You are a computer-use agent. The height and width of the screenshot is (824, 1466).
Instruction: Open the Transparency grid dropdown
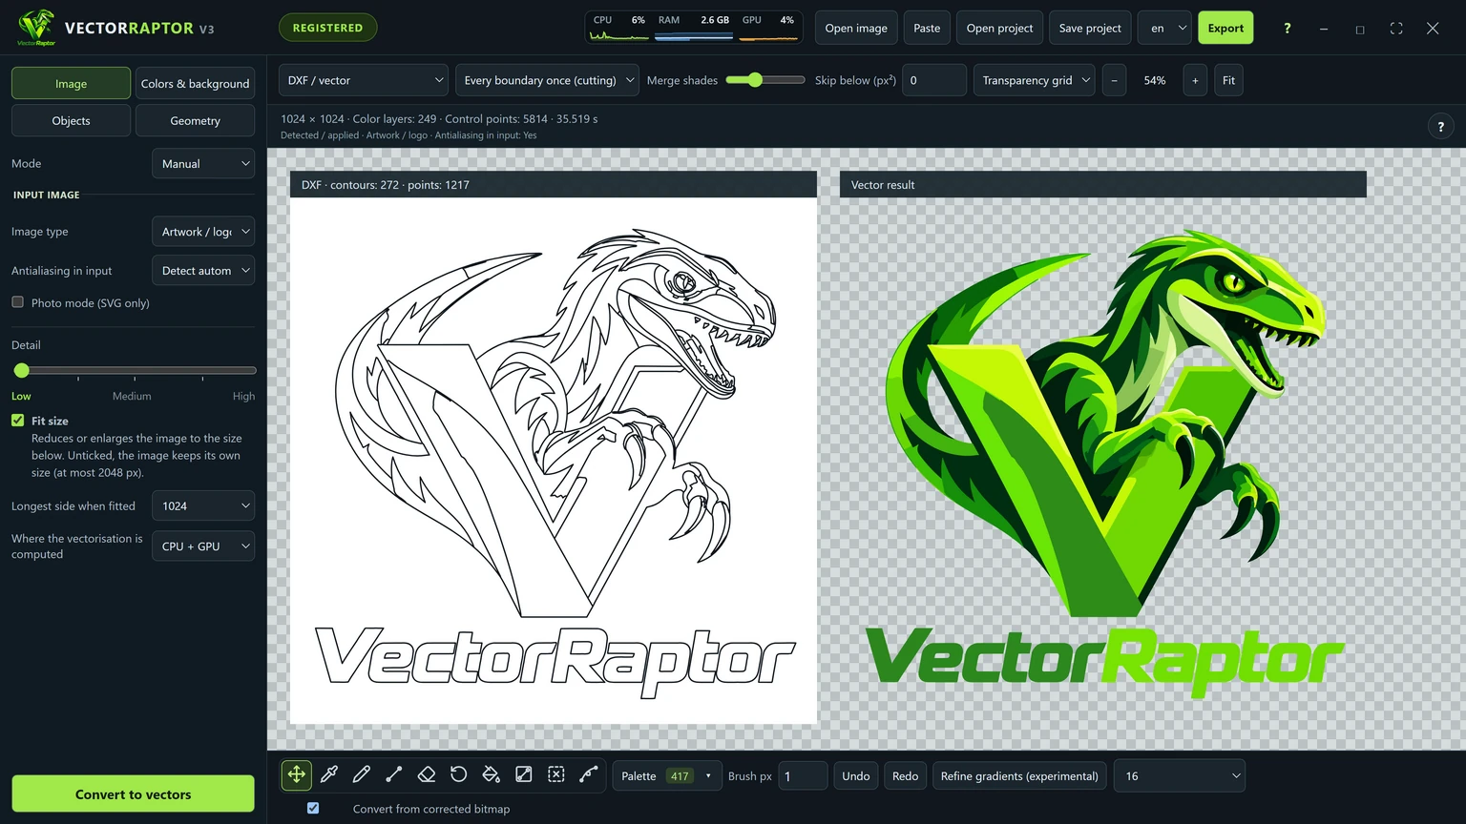pos(1034,80)
